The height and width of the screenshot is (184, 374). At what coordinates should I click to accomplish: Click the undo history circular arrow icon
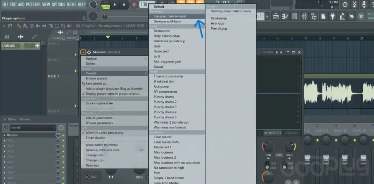pos(345,4)
